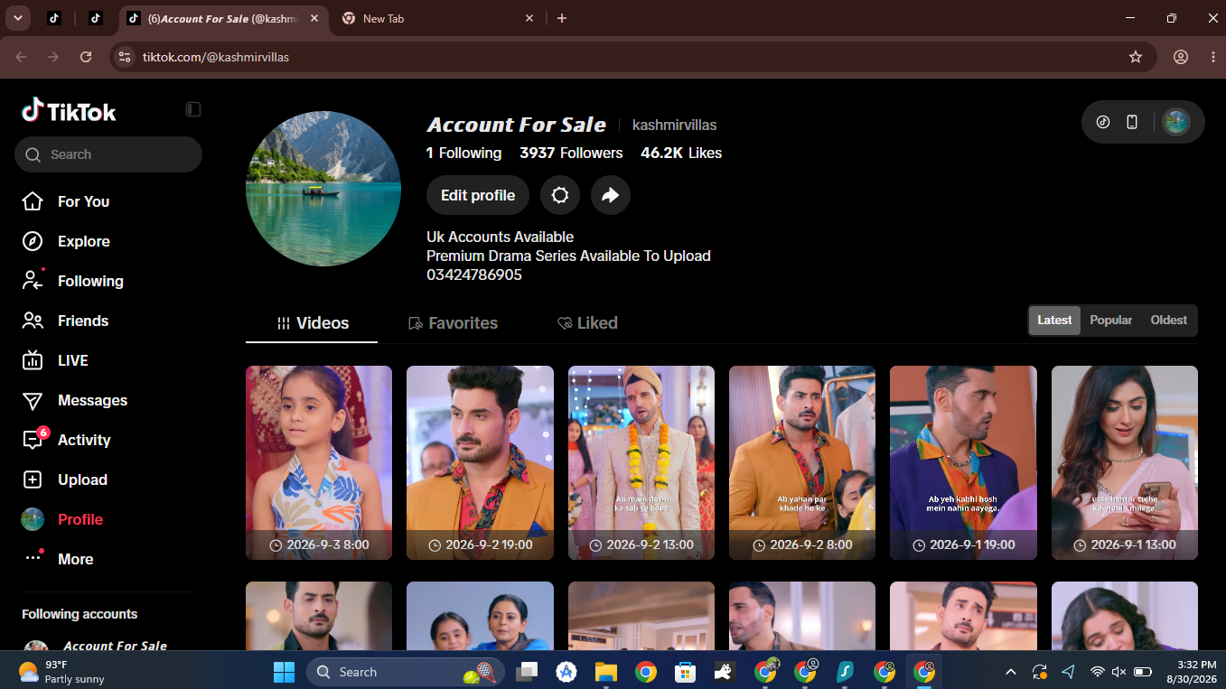Open the weather widget showing 93°F

(61, 672)
